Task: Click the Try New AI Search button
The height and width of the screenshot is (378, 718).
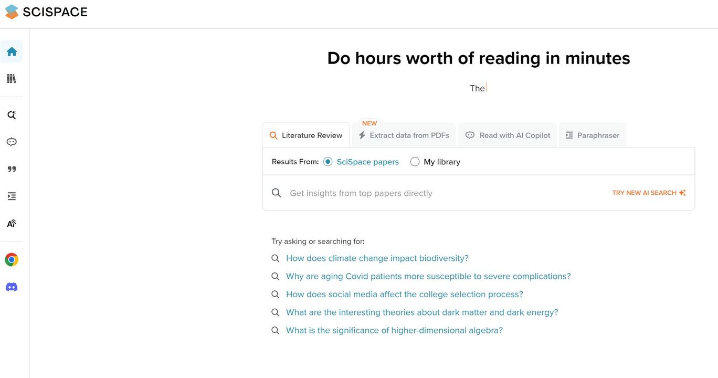Action: 649,193
